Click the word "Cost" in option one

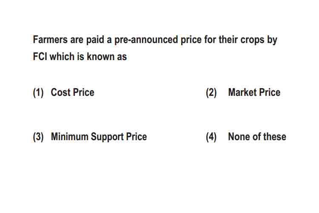(x=61, y=92)
